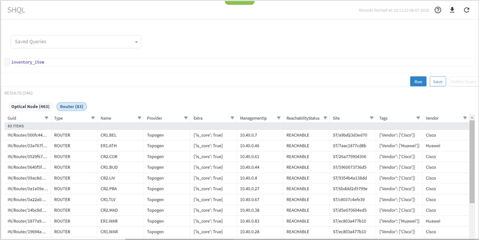
Task: Click the 83 ITEMS group row
Action: (237, 126)
